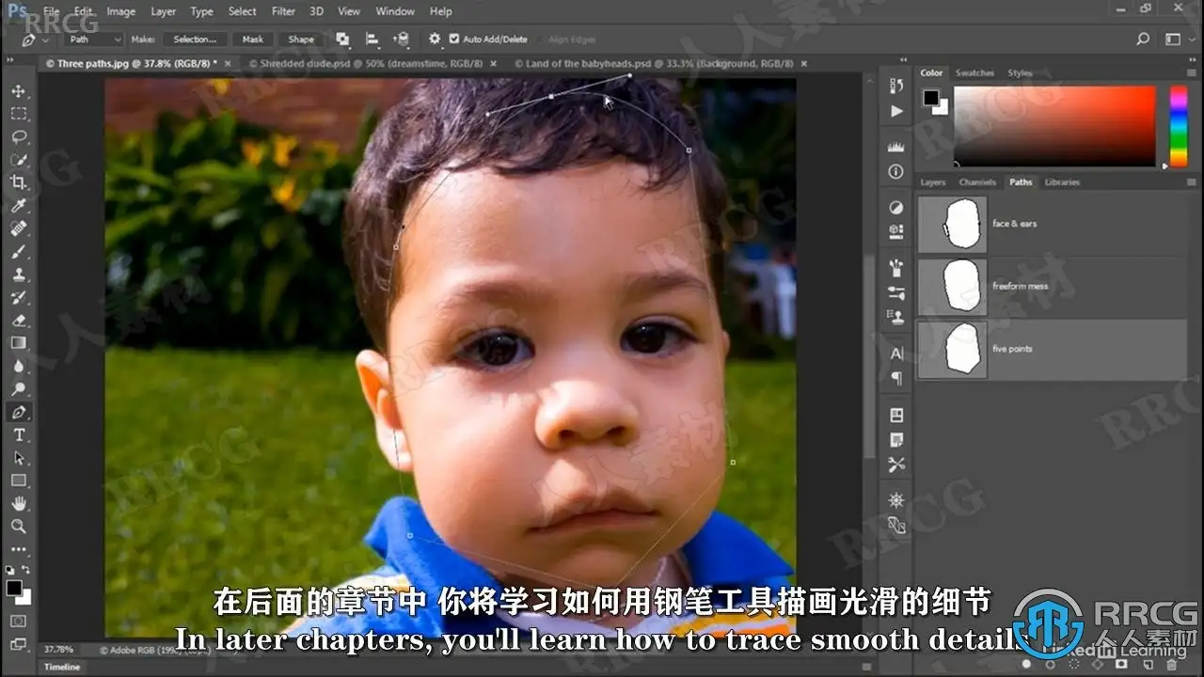Open the Edit Toolbar three-dots icon
This screenshot has width=1204, height=677.
click(18, 549)
